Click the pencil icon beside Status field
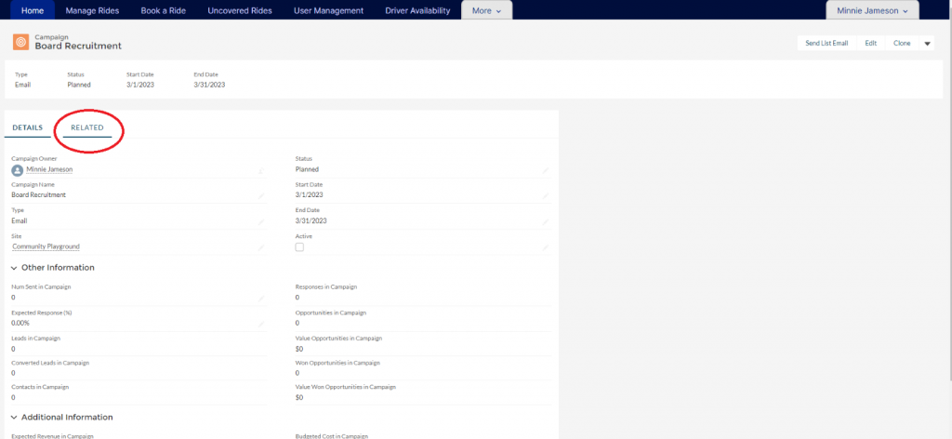 (546, 170)
